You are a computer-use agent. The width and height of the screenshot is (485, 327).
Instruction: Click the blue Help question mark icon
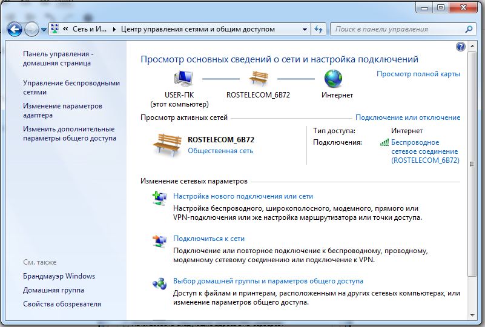[x=460, y=47]
